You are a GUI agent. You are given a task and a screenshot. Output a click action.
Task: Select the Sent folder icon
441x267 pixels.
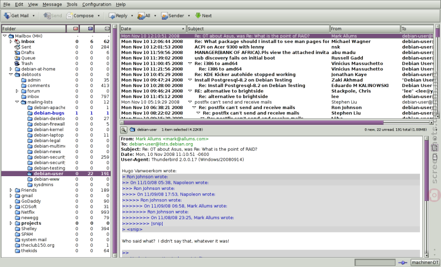[x=18, y=47]
